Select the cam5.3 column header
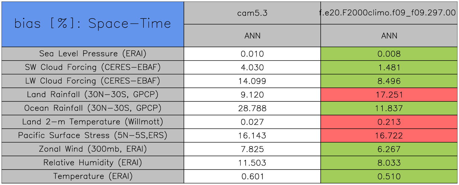Viewport: 459px width, 185px height. point(252,13)
